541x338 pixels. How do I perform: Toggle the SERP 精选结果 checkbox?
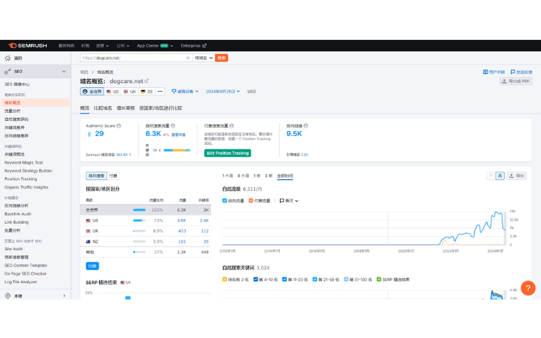click(x=379, y=279)
